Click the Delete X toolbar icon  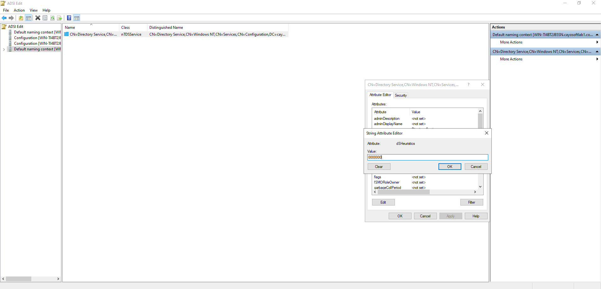38,18
